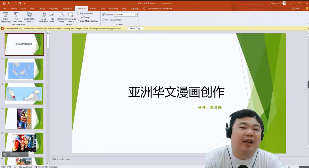Click Accessibility: Investigate in status bar
Image resolution: width=309 pixels, height=168 pixels.
(46, 167)
